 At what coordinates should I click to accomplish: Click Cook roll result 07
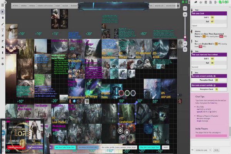(x=212, y=22)
